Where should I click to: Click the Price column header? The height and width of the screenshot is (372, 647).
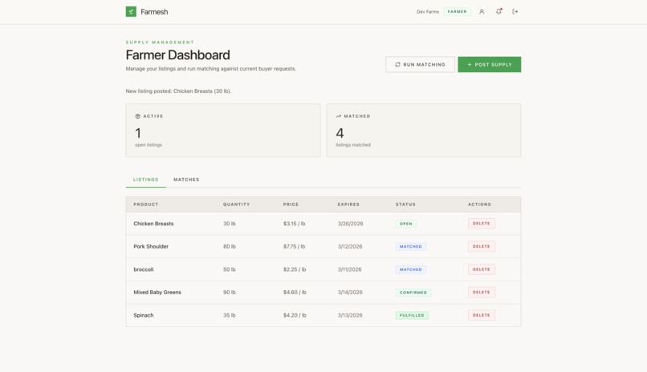tap(291, 204)
